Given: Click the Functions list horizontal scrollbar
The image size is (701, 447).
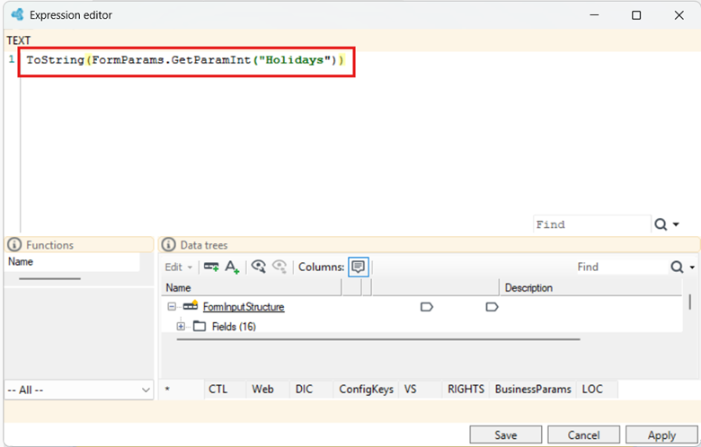Looking at the screenshot, I should [x=49, y=278].
